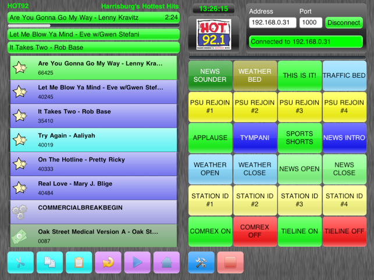Viewport: 374px width, 280px height.
Task: Click the blue play triangle button
Action: pos(137,263)
